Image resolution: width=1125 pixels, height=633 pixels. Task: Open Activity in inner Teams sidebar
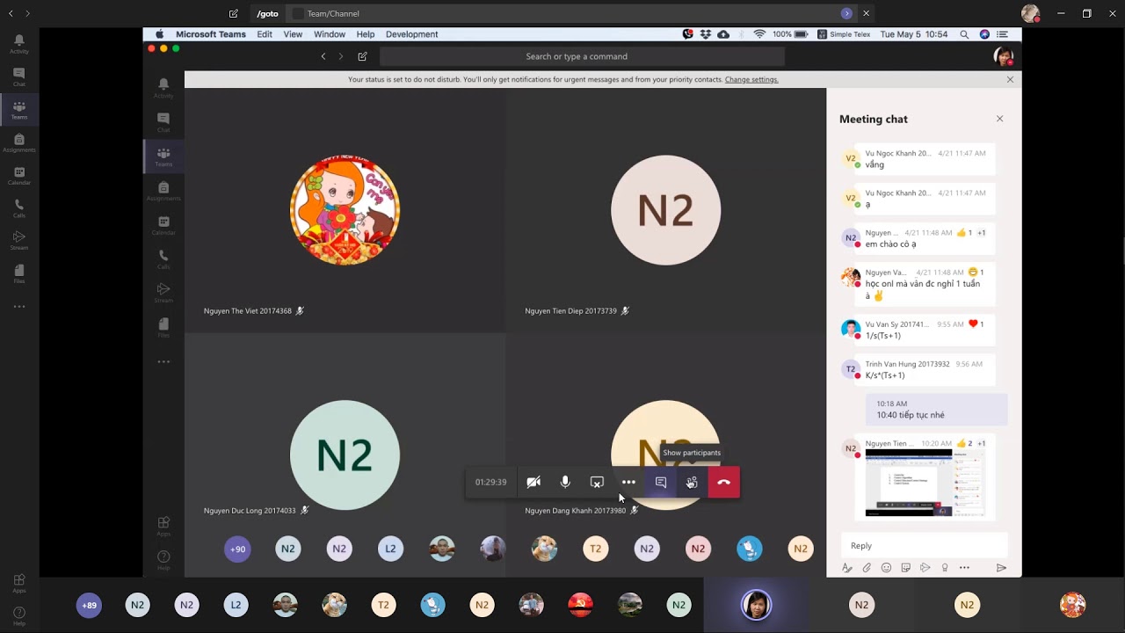[163, 87]
